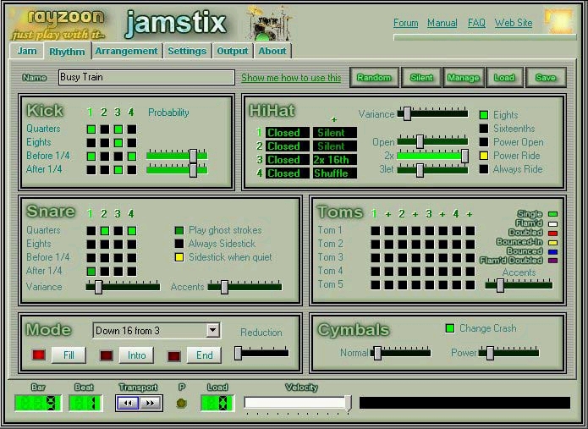Adjust the Velocity slider handle
The width and height of the screenshot is (588, 429).
pos(348,404)
